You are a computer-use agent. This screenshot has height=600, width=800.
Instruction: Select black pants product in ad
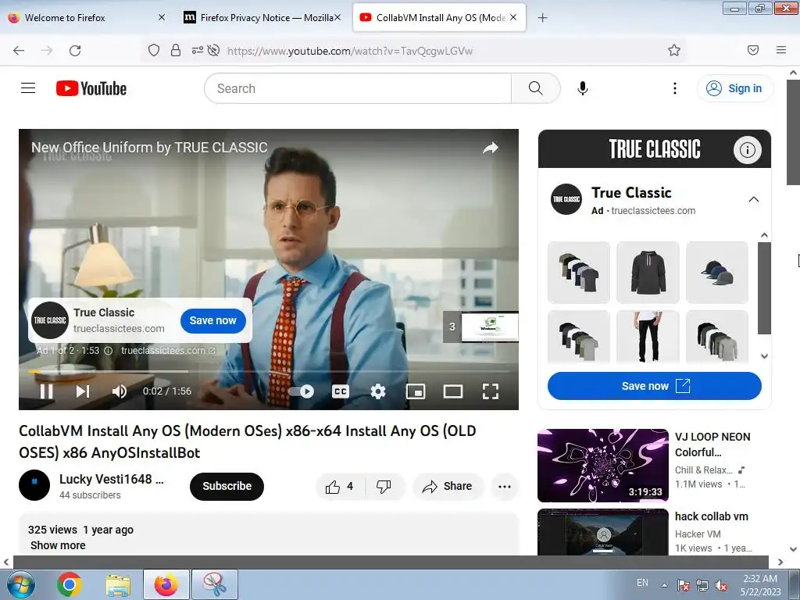point(648,337)
